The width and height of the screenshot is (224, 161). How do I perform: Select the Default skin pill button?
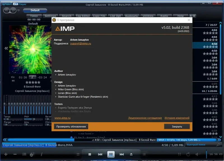35,10
